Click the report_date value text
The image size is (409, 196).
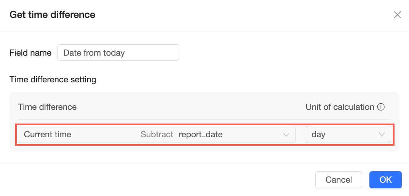[x=201, y=135]
